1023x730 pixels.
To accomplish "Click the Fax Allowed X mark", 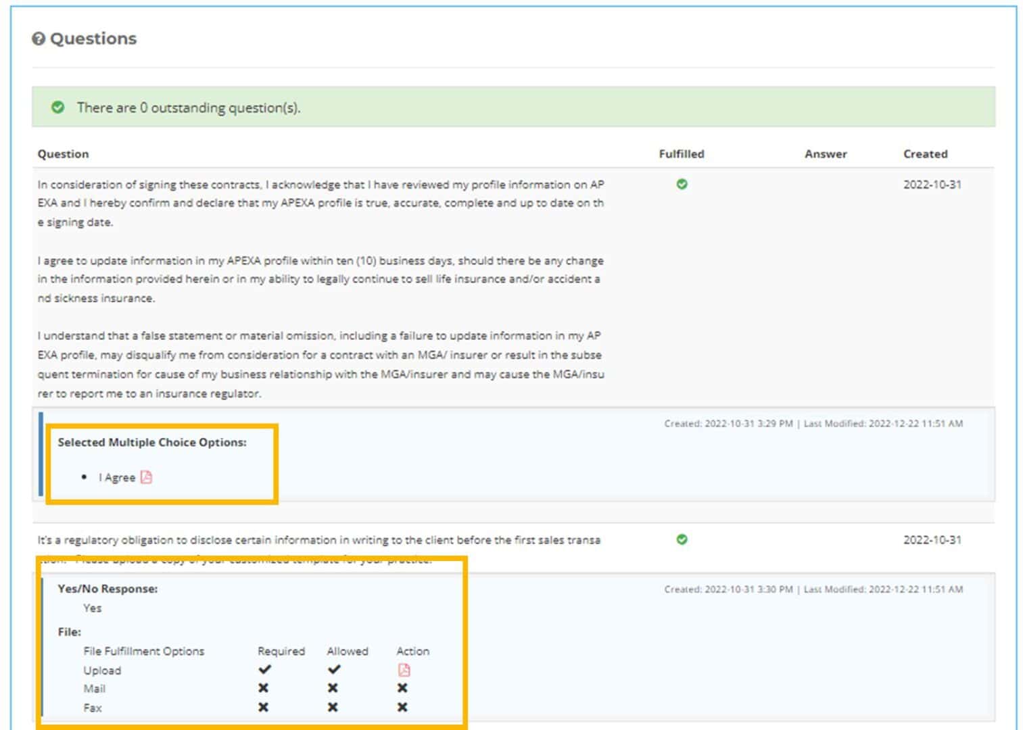I will [333, 707].
